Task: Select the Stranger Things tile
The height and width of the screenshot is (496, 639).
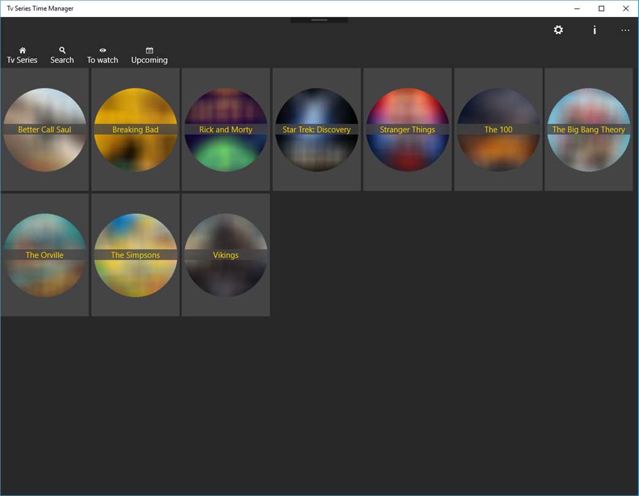Action: coord(407,129)
